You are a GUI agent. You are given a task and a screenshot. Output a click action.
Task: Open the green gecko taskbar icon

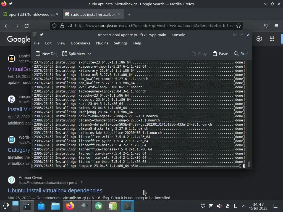[x=99, y=206]
